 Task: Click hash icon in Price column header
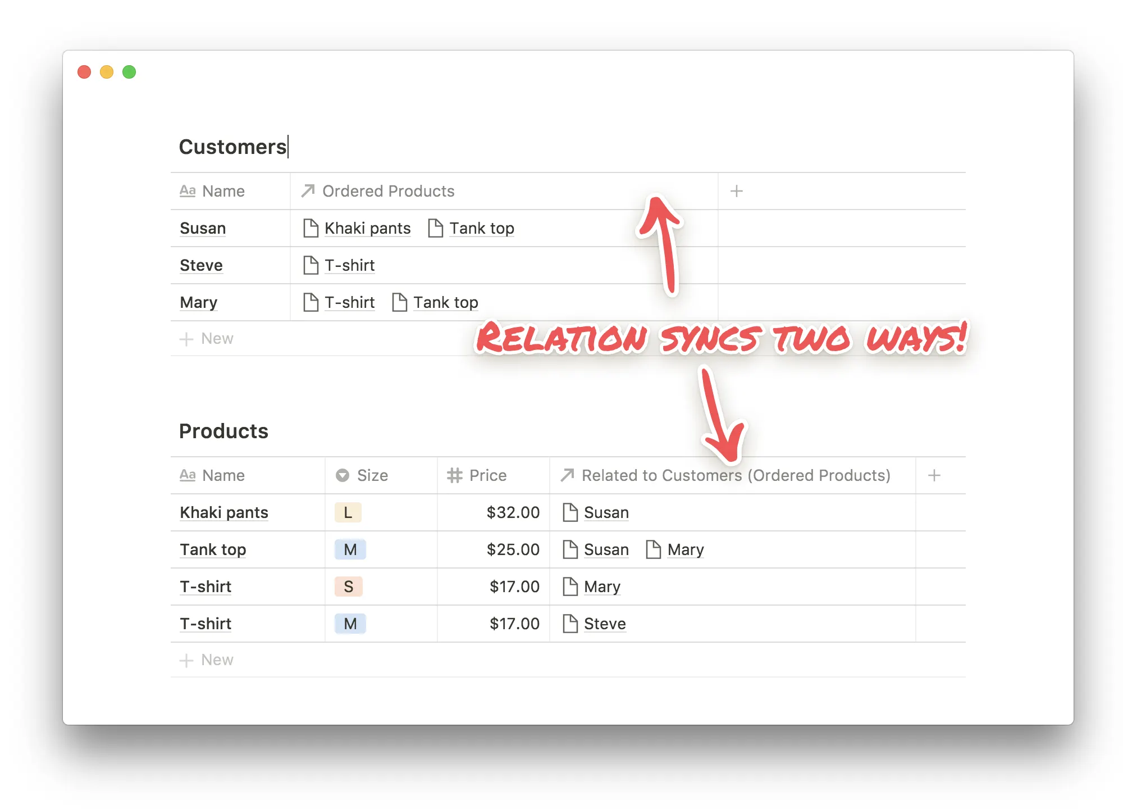point(454,476)
